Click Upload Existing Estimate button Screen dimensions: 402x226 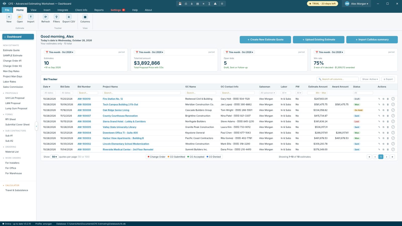pos(319,40)
